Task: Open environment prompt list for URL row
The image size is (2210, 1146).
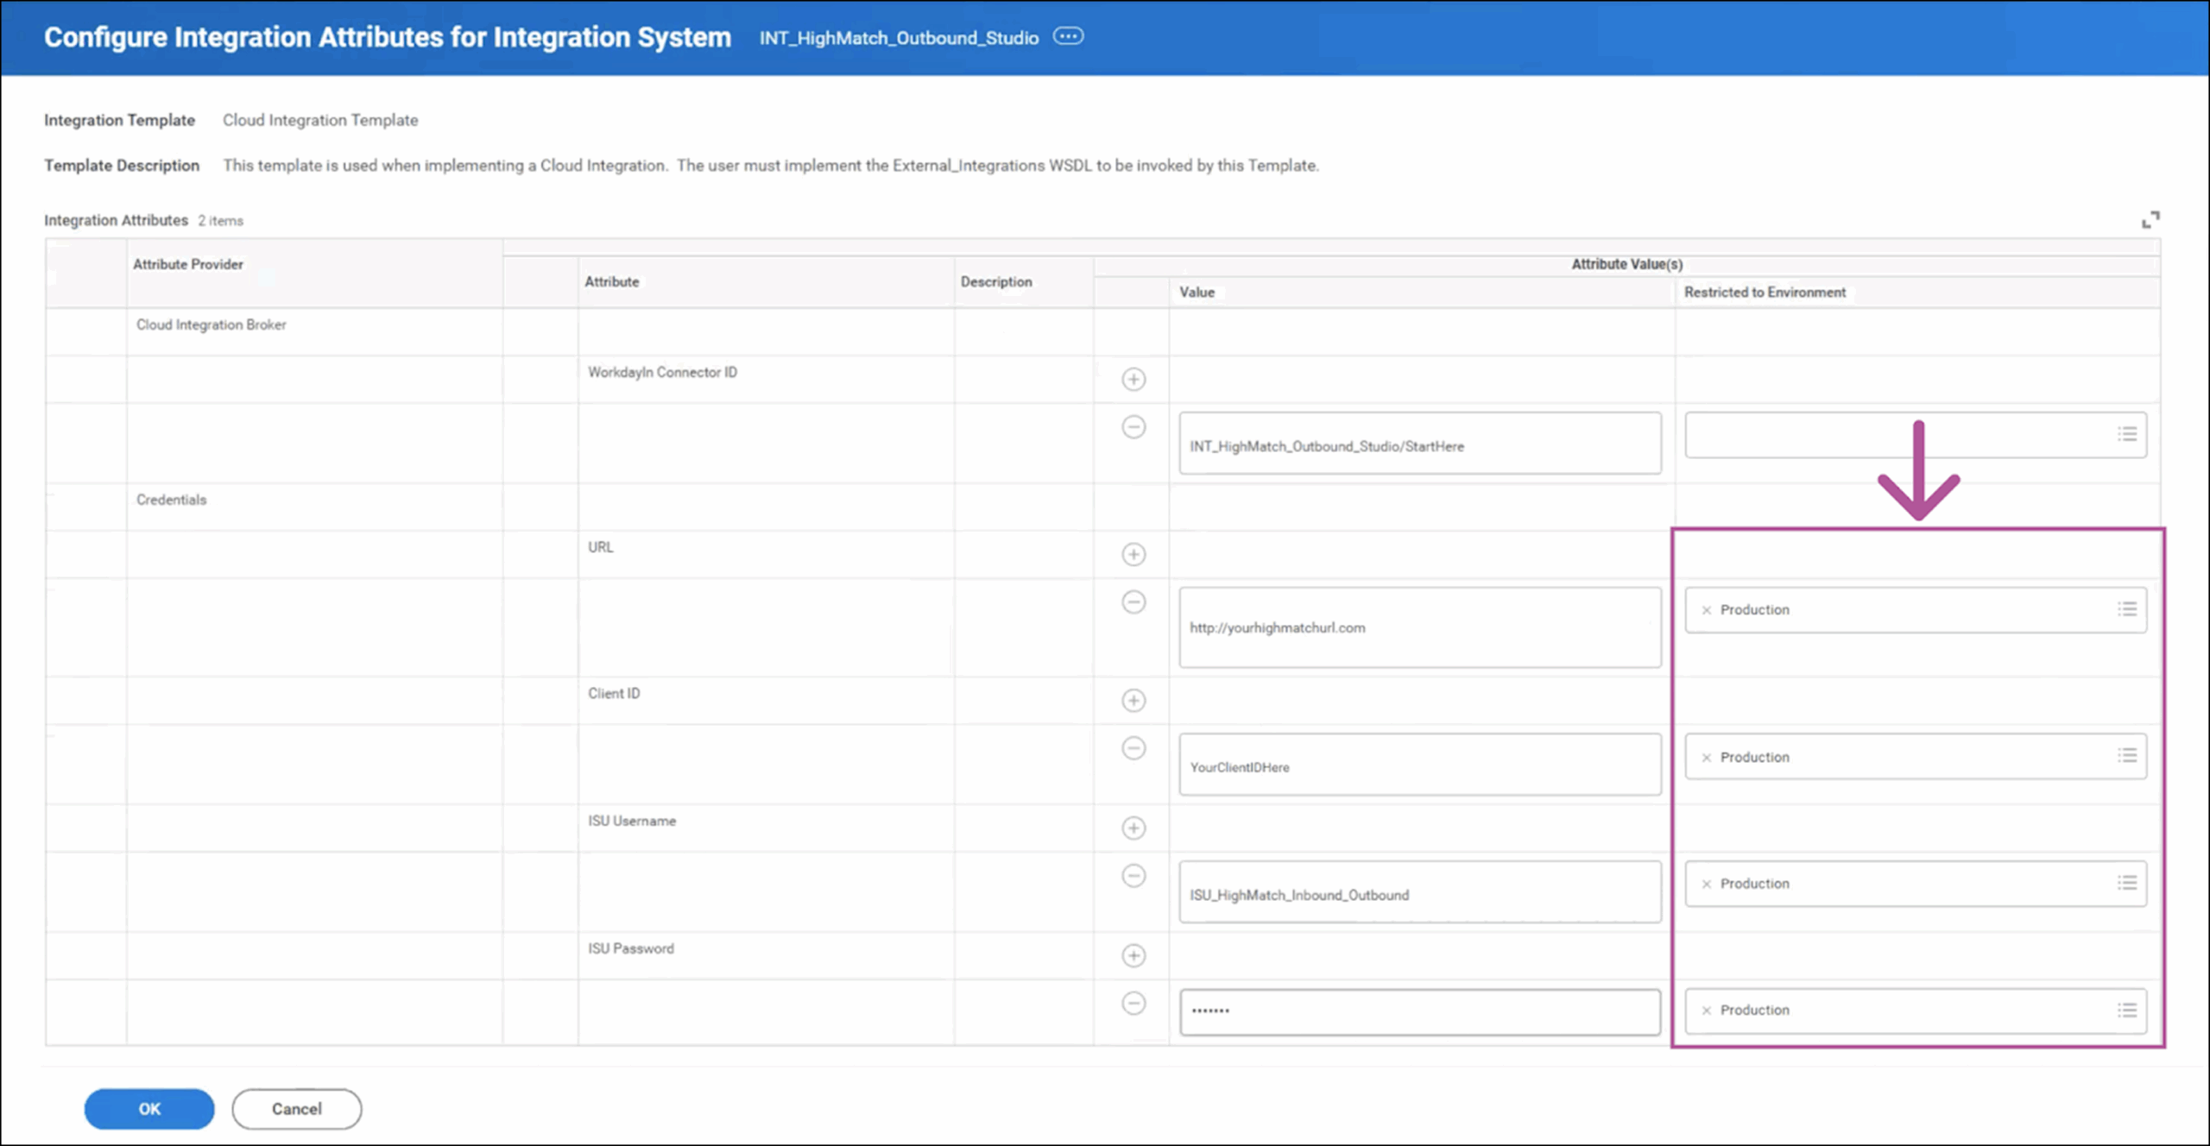Action: 2126,609
